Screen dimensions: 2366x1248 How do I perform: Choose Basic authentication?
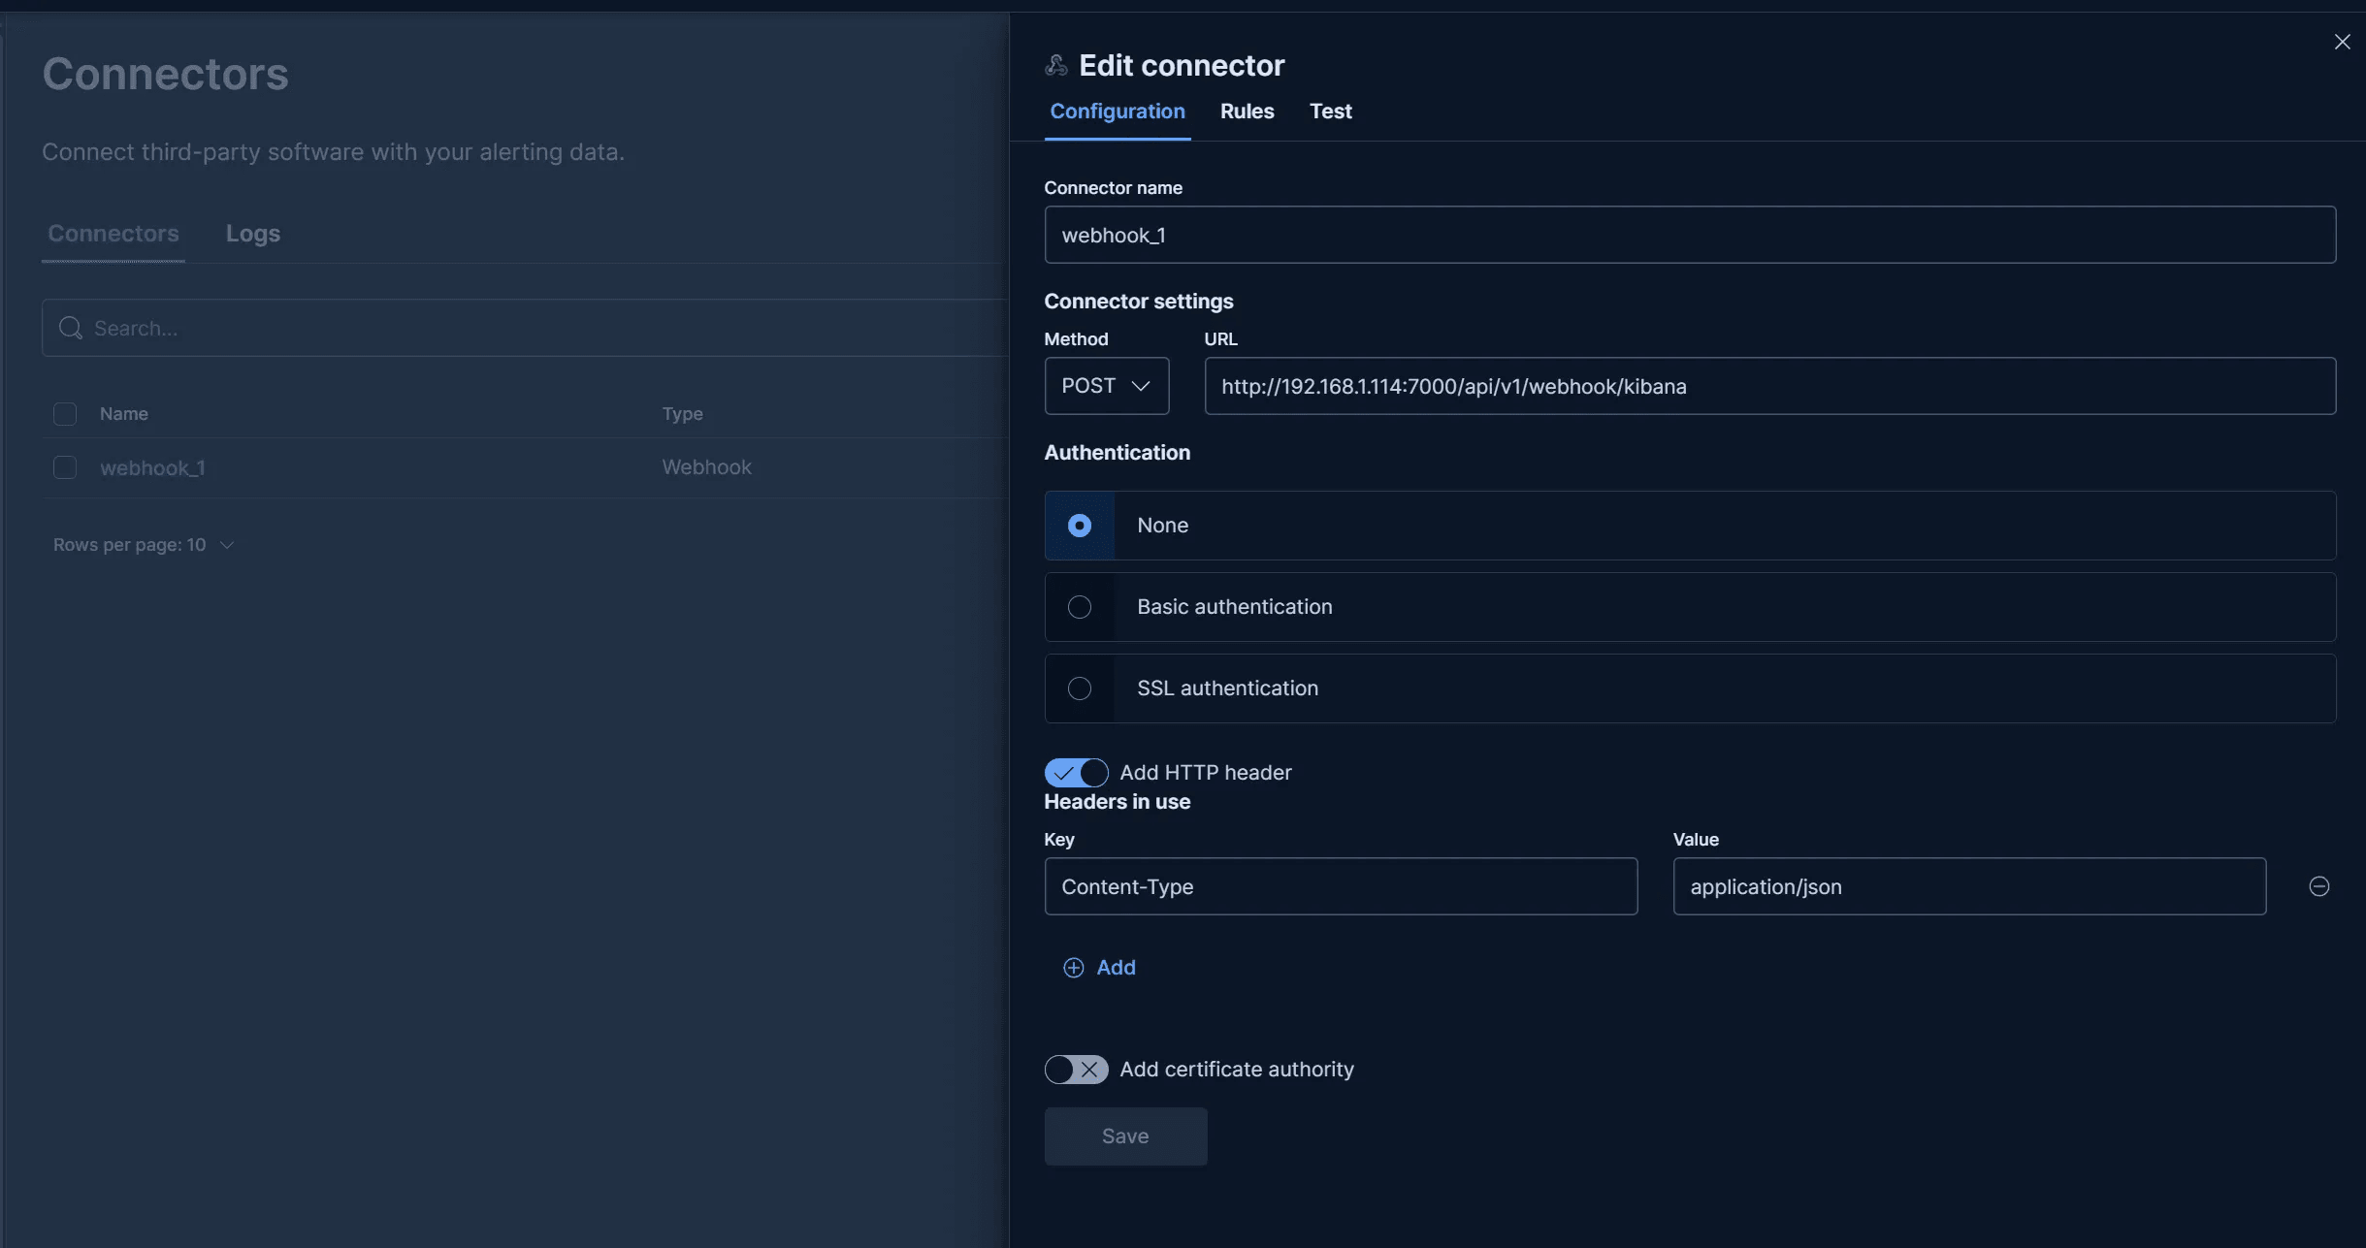(x=1079, y=607)
